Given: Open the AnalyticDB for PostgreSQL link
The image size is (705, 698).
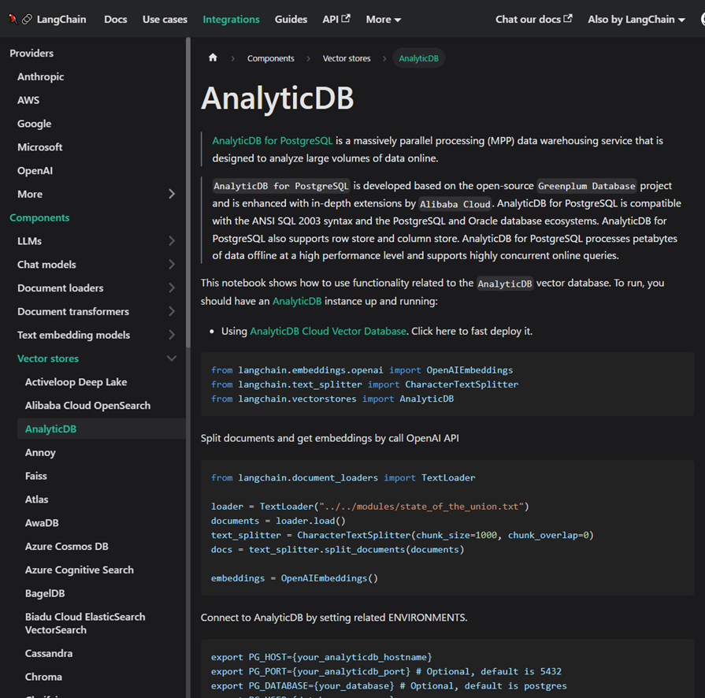Looking at the screenshot, I should (x=271, y=142).
